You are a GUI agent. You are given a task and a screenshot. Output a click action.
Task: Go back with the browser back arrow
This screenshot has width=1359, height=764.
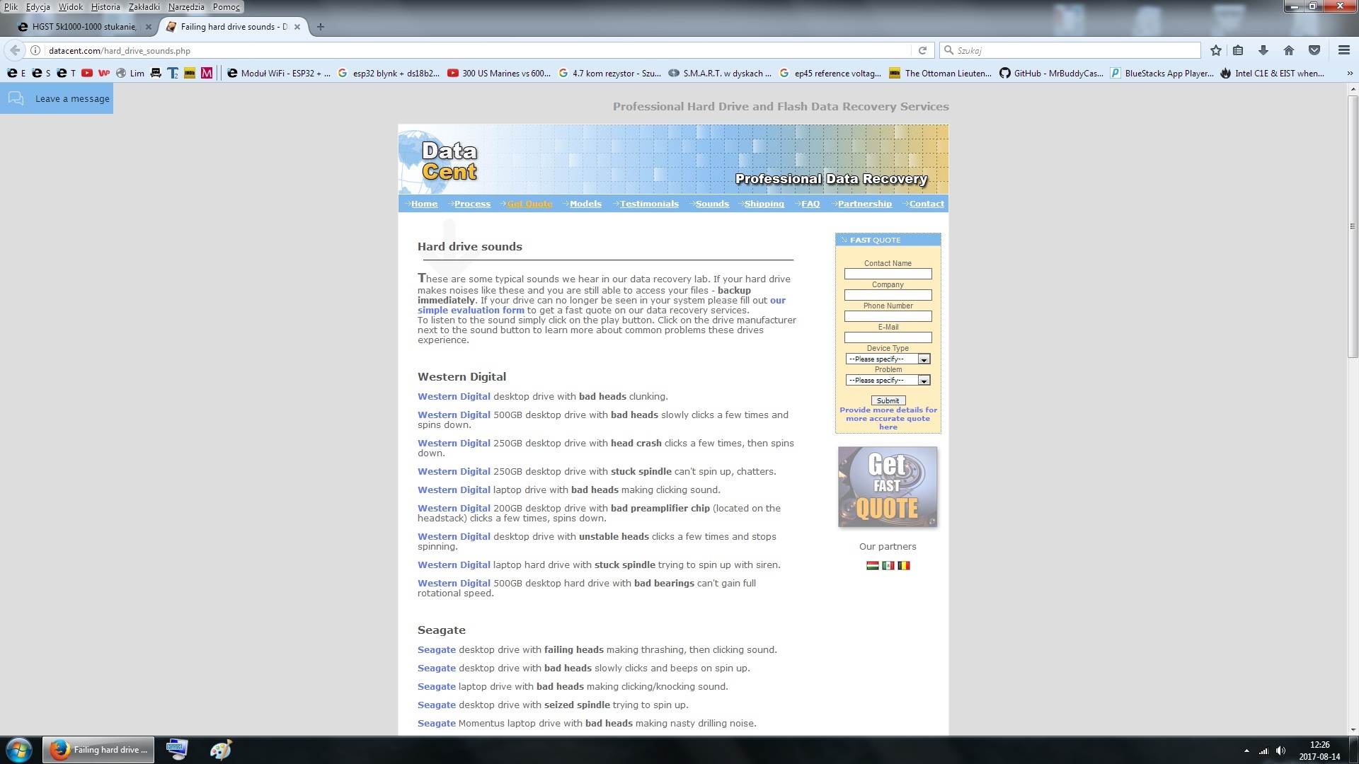point(15,50)
